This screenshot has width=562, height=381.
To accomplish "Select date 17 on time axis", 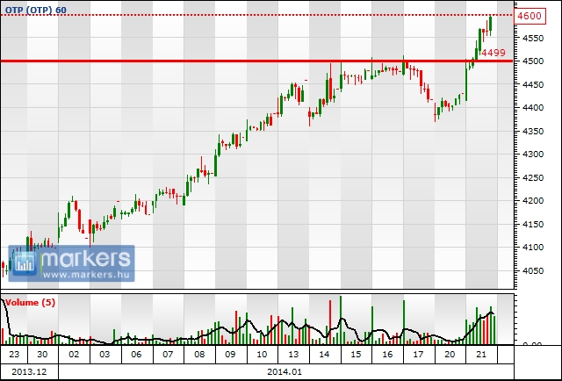I will (418, 355).
